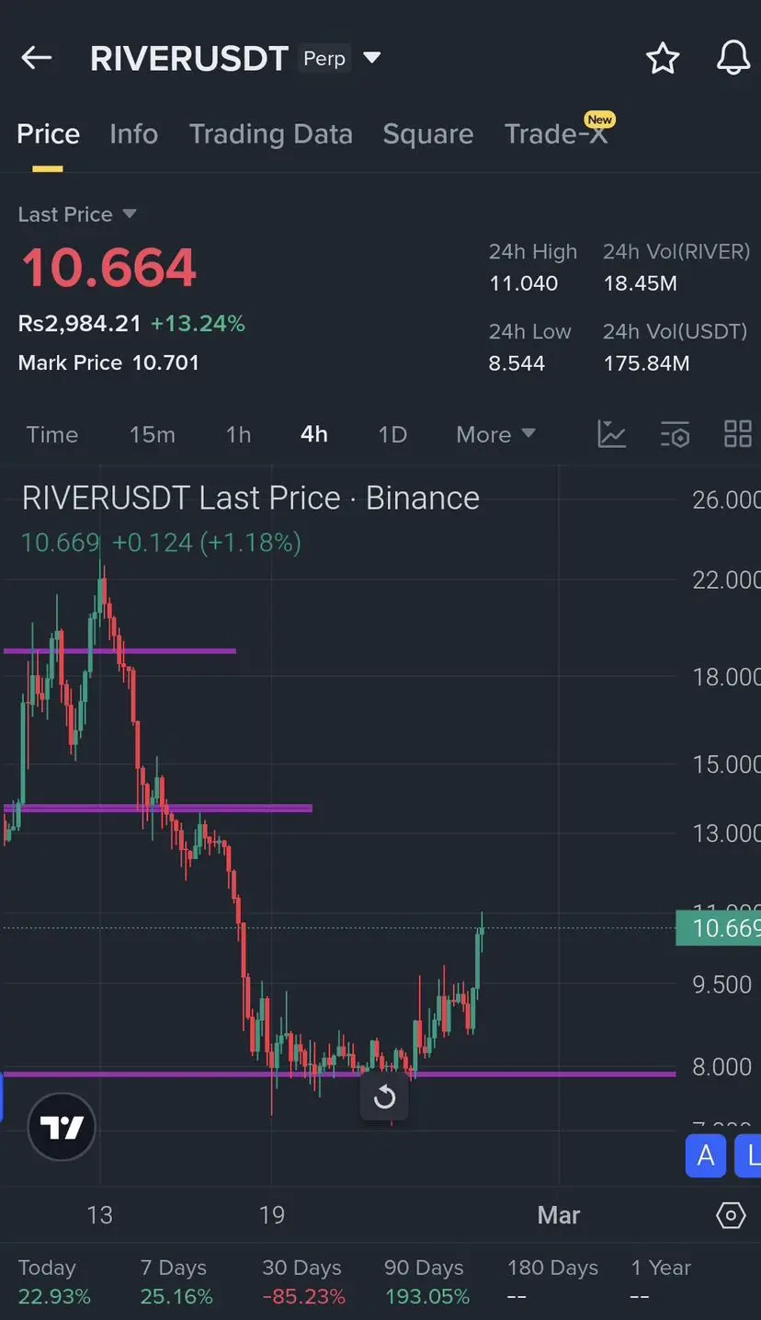Image resolution: width=761 pixels, height=1320 pixels.
Task: Open the chart indicators line-graph icon
Action: click(x=612, y=434)
